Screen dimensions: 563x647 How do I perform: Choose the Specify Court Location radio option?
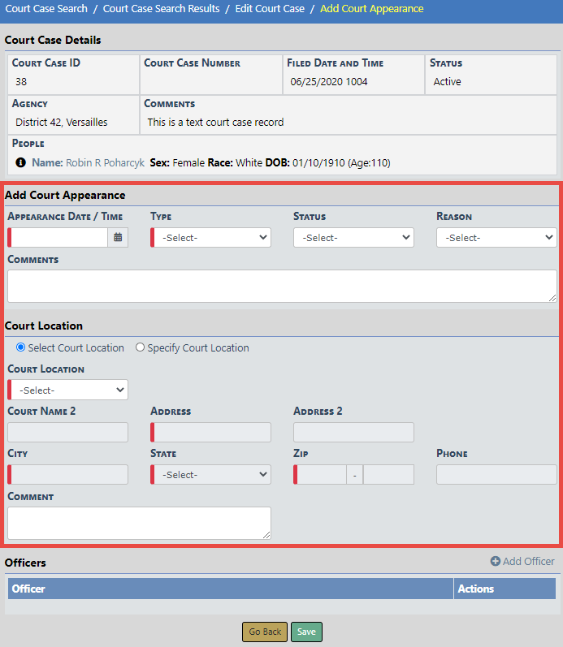(140, 347)
